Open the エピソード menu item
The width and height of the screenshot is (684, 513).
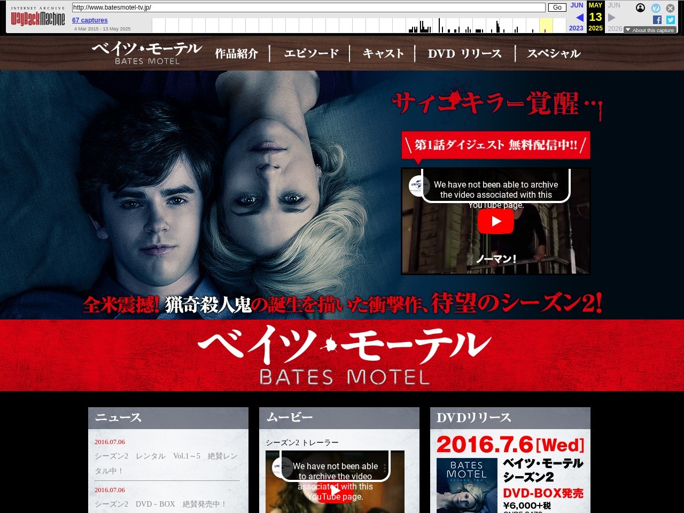click(x=311, y=53)
